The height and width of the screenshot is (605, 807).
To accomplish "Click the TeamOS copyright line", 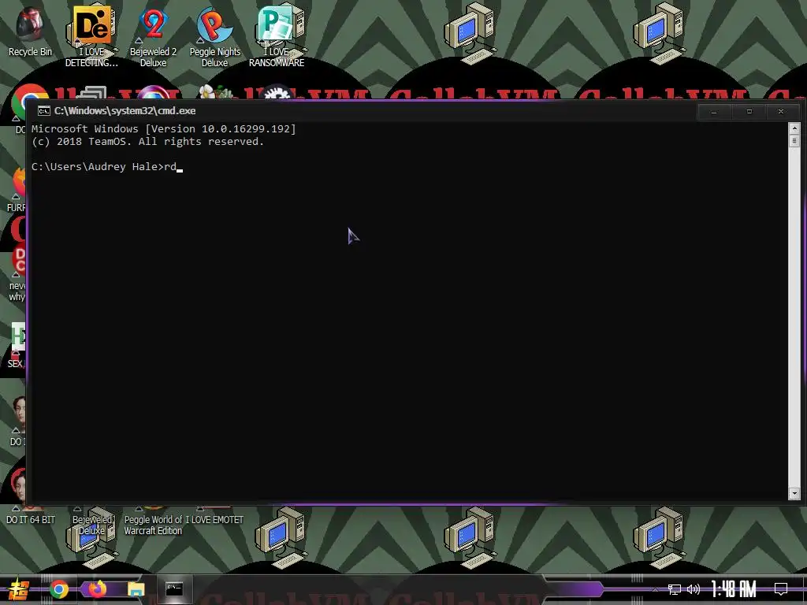I will 147,142.
